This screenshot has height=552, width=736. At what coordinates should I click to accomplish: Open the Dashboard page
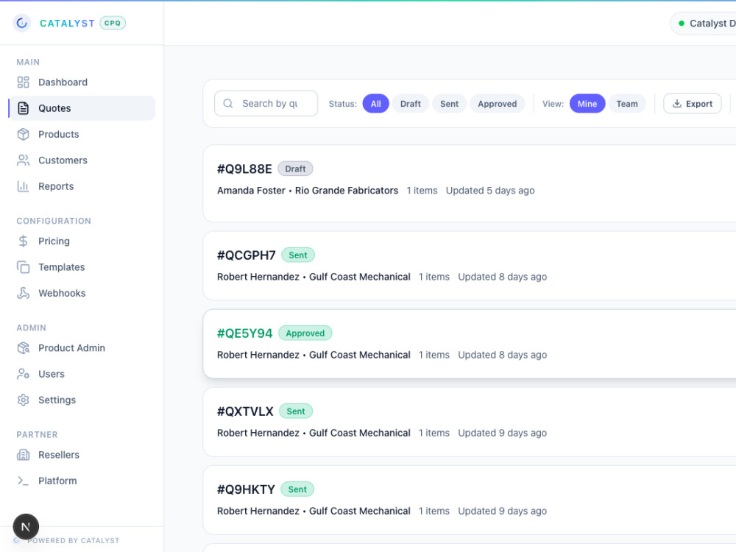pyautogui.click(x=82, y=82)
